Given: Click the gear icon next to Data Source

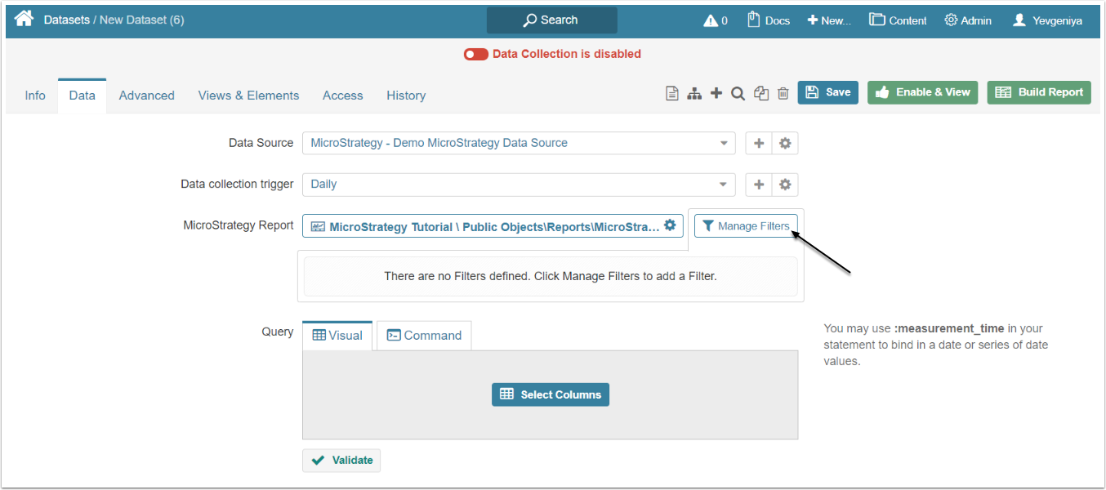Looking at the screenshot, I should tap(785, 143).
